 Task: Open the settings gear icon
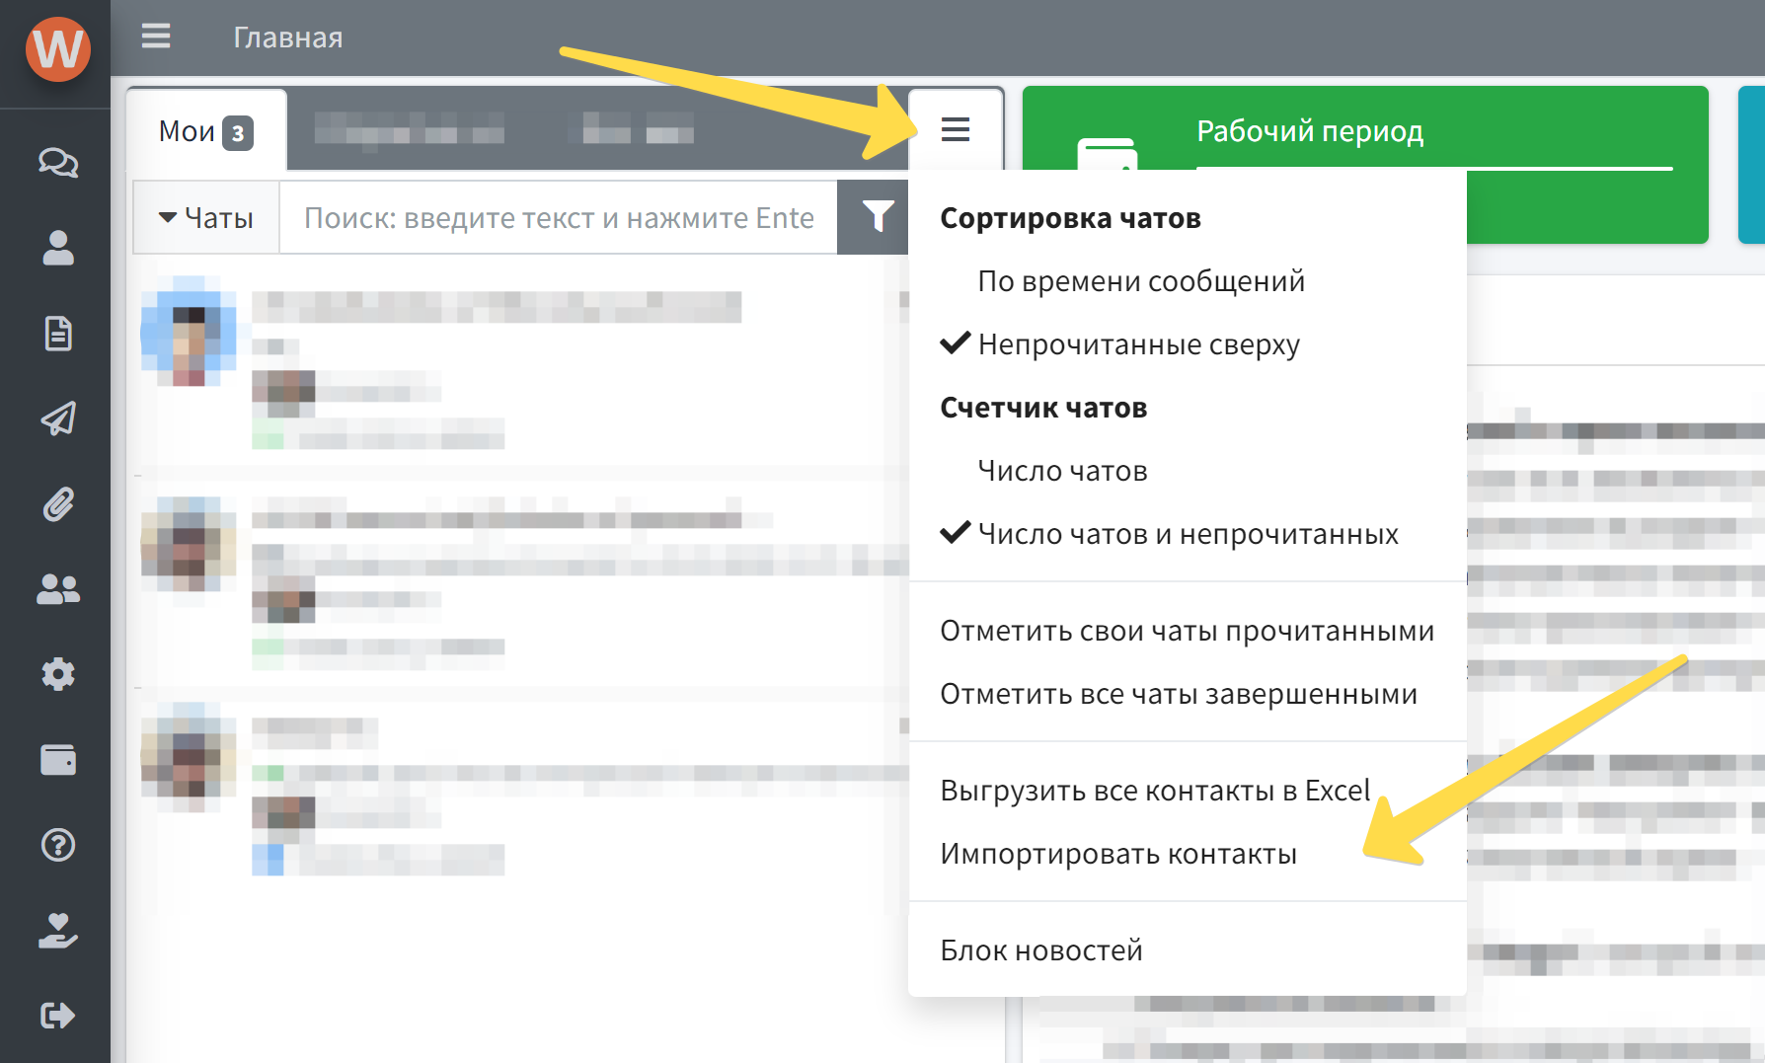click(x=58, y=674)
